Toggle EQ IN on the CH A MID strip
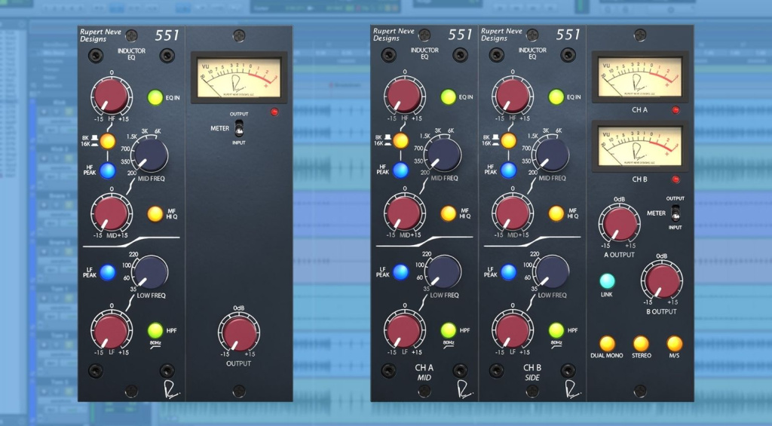 [x=448, y=97]
